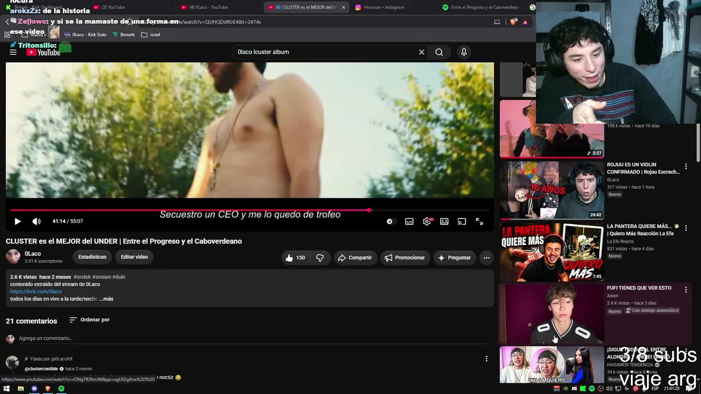Open File Explorer from the taskbar
This screenshot has width=701, height=394.
click(x=20, y=389)
